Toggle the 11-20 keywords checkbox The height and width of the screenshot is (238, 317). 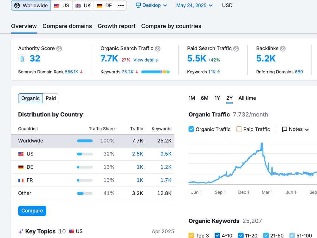(x=241, y=235)
